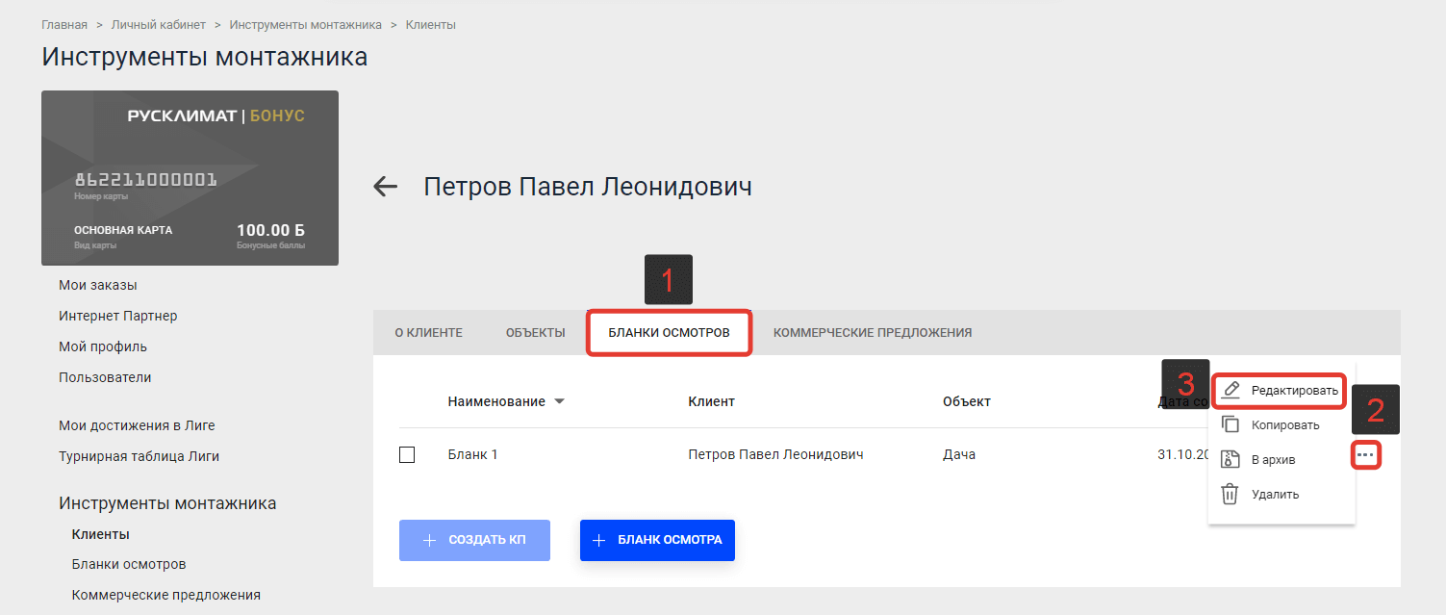Click the Русклимат Бонус card image

coord(190,178)
